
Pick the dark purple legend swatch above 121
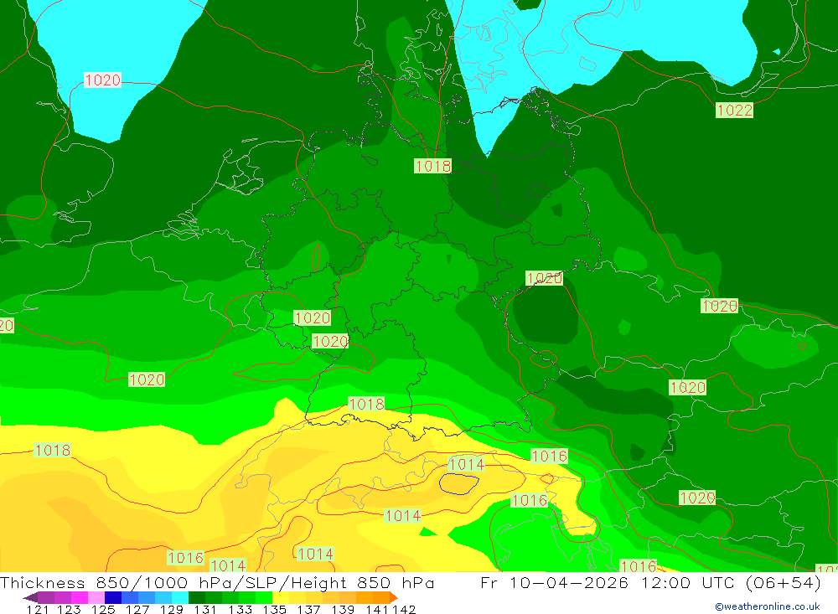click(x=46, y=597)
